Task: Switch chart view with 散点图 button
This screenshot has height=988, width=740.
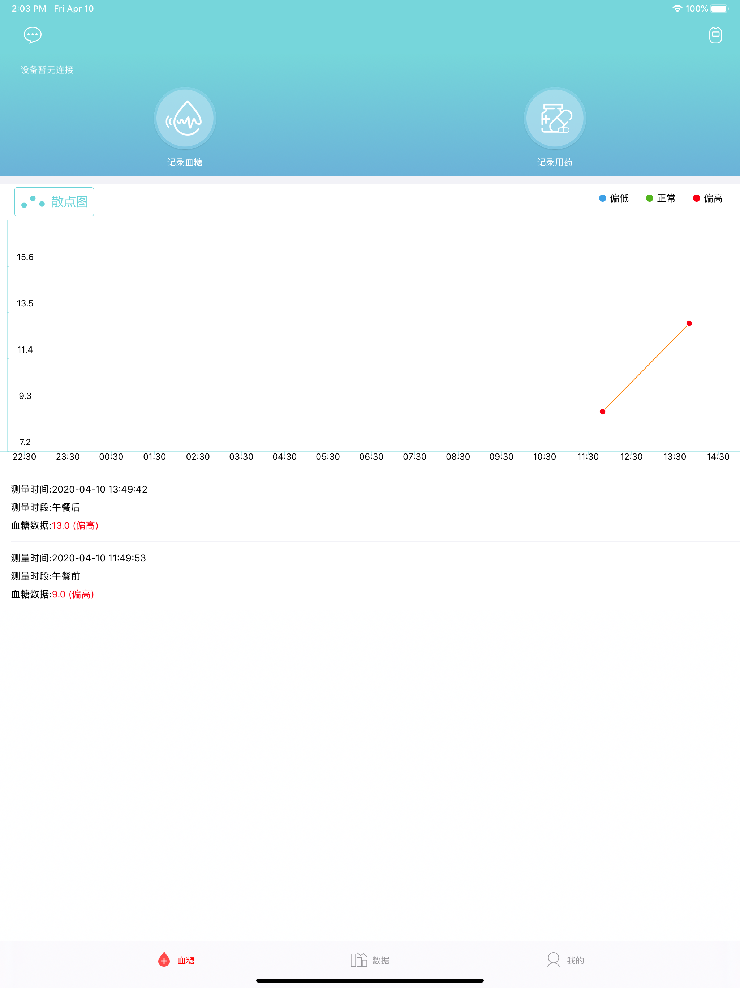Action: 54,202
